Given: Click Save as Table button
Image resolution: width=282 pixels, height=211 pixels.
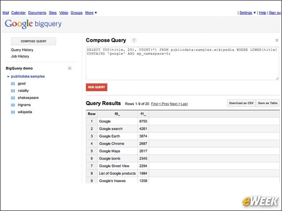Looking at the screenshot, I should pyautogui.click(x=267, y=103).
